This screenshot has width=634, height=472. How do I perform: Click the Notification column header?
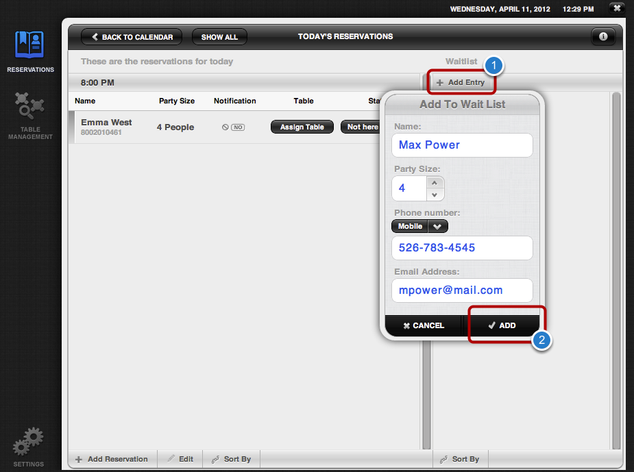(x=235, y=101)
